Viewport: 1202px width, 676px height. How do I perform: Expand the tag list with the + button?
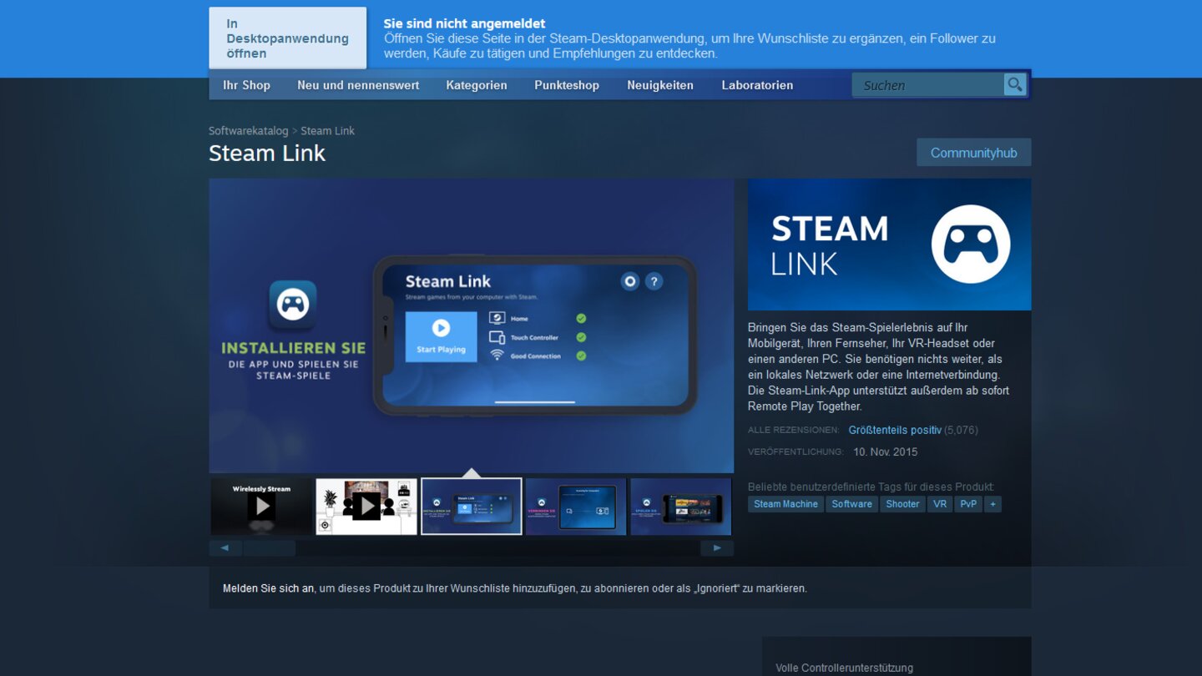[992, 503]
